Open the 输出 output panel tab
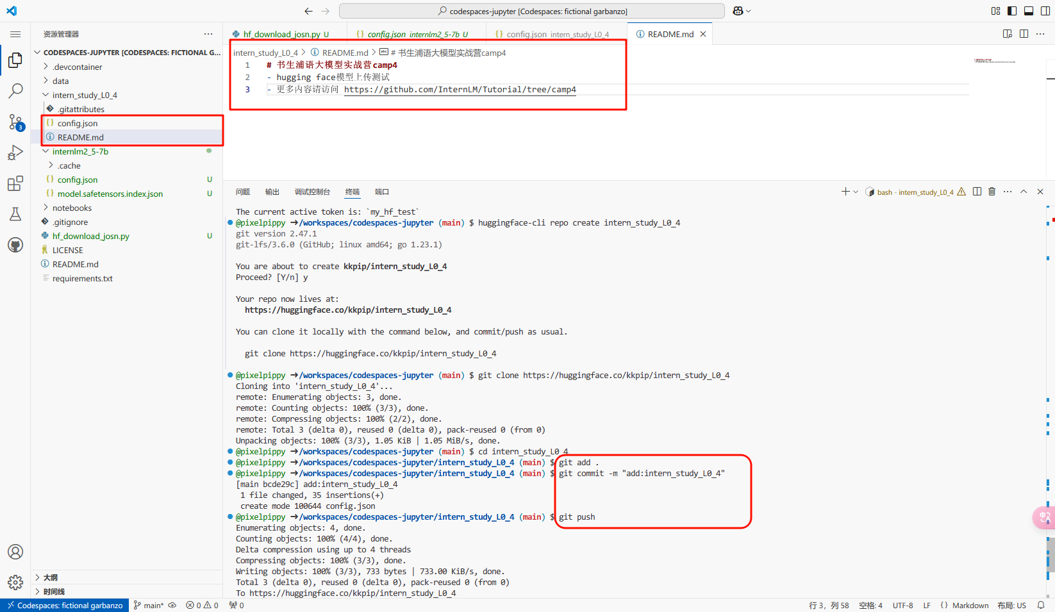Image resolution: width=1055 pixels, height=612 pixels. pos(272,192)
